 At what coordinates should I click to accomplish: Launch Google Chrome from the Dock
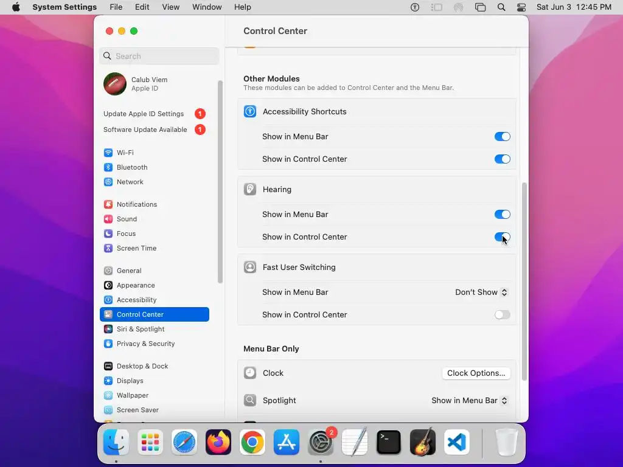pos(252,442)
